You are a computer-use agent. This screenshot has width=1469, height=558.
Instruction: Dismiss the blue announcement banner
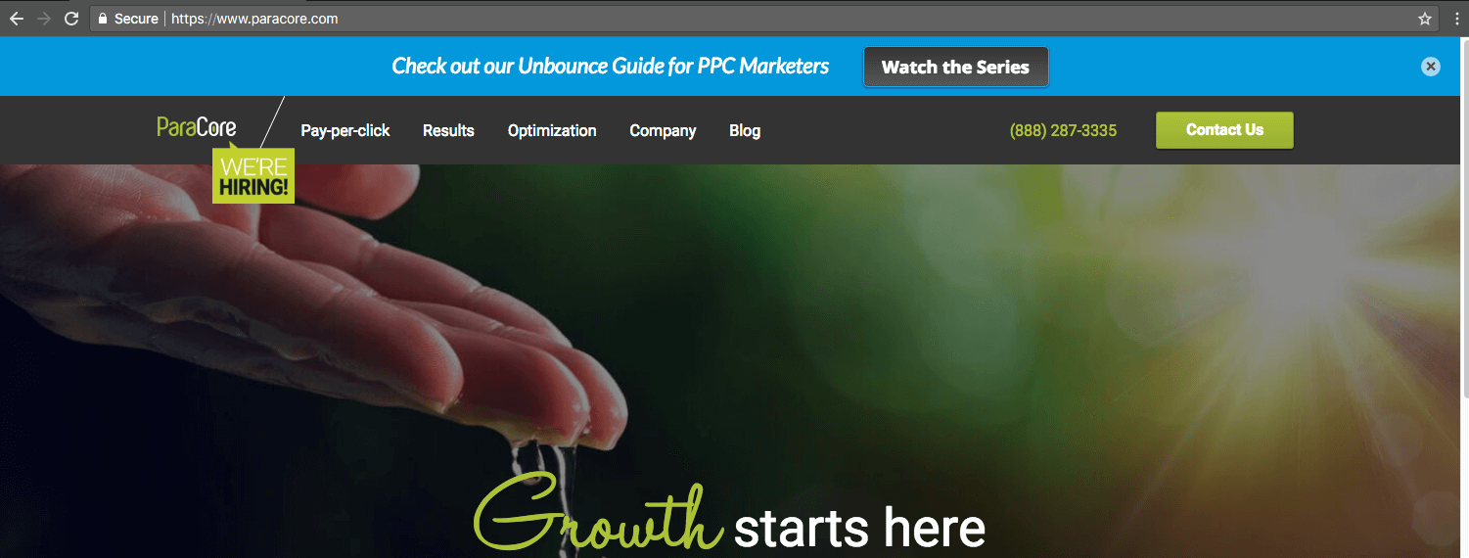click(x=1431, y=67)
